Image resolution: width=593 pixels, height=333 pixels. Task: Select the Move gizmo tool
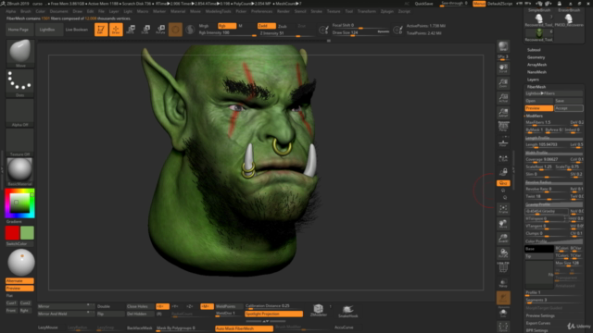coord(131,29)
